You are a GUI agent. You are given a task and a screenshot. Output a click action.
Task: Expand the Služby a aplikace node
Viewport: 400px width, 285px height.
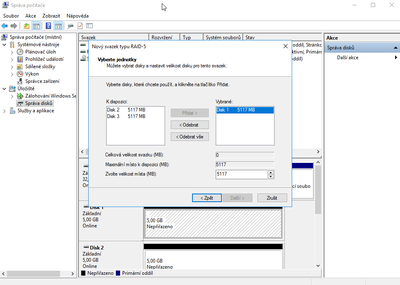[4, 111]
